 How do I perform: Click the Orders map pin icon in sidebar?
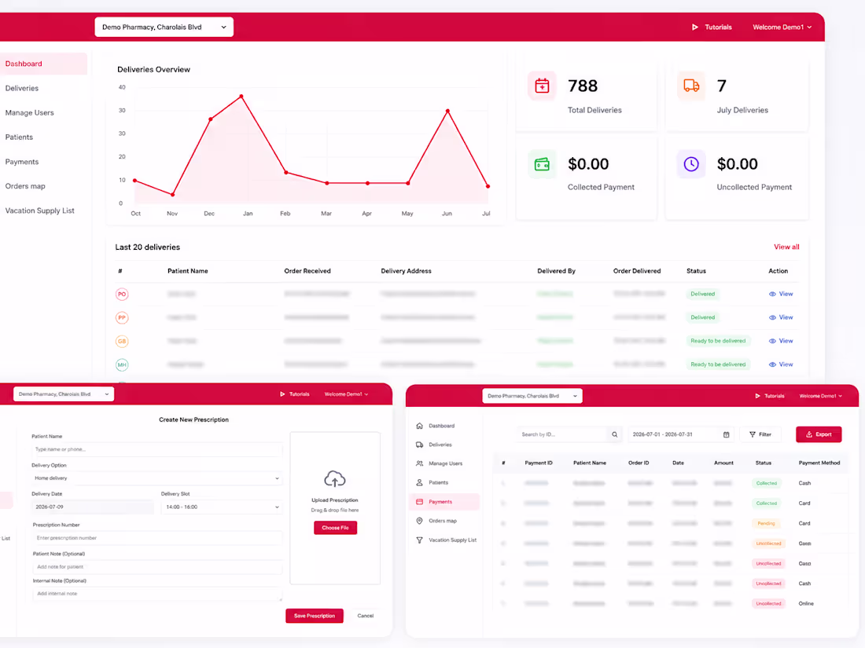[x=419, y=521]
